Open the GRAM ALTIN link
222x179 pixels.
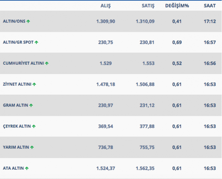(15, 105)
